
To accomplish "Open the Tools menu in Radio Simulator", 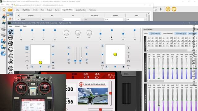I will [25, 26].
